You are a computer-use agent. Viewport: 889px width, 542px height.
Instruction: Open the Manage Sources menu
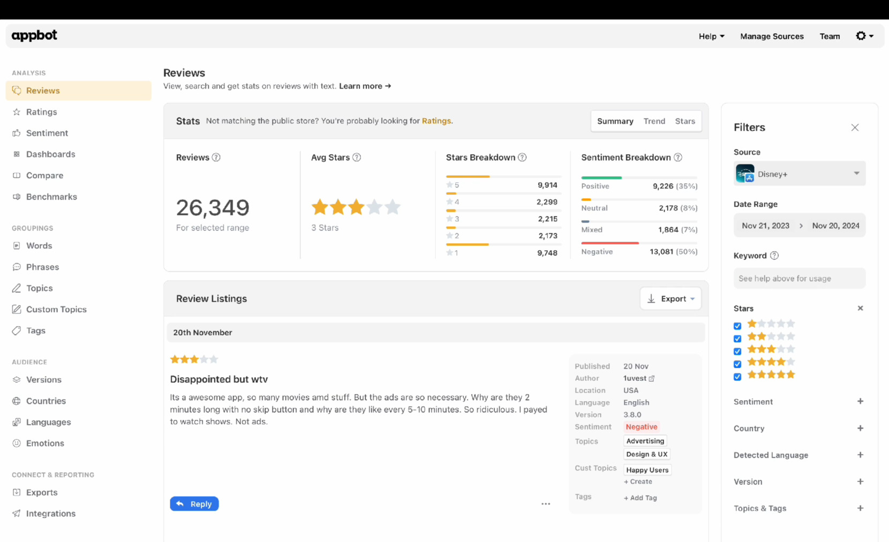point(772,36)
